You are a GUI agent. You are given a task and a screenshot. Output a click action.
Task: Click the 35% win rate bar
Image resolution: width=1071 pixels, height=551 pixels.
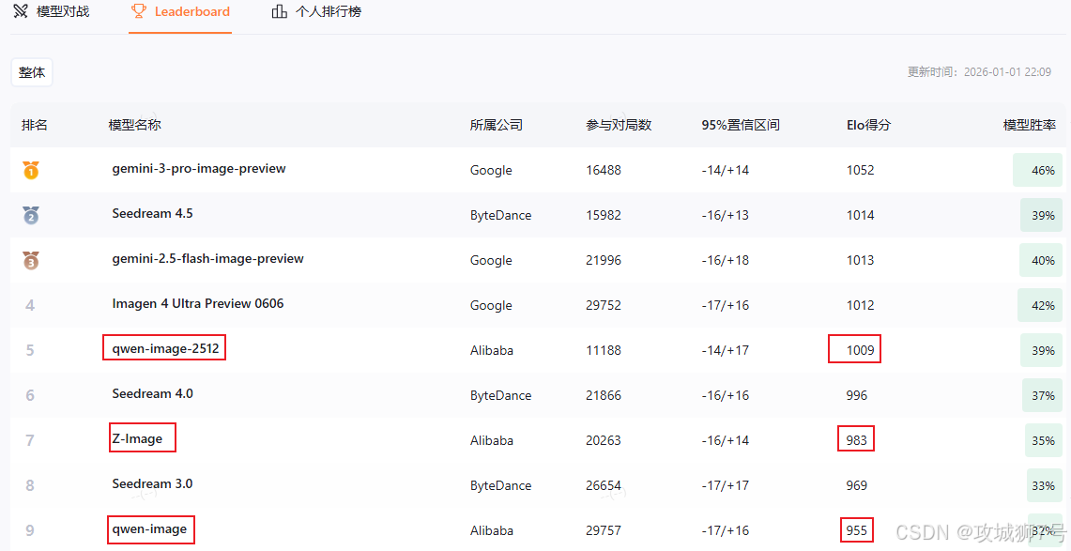pyautogui.click(x=1044, y=440)
